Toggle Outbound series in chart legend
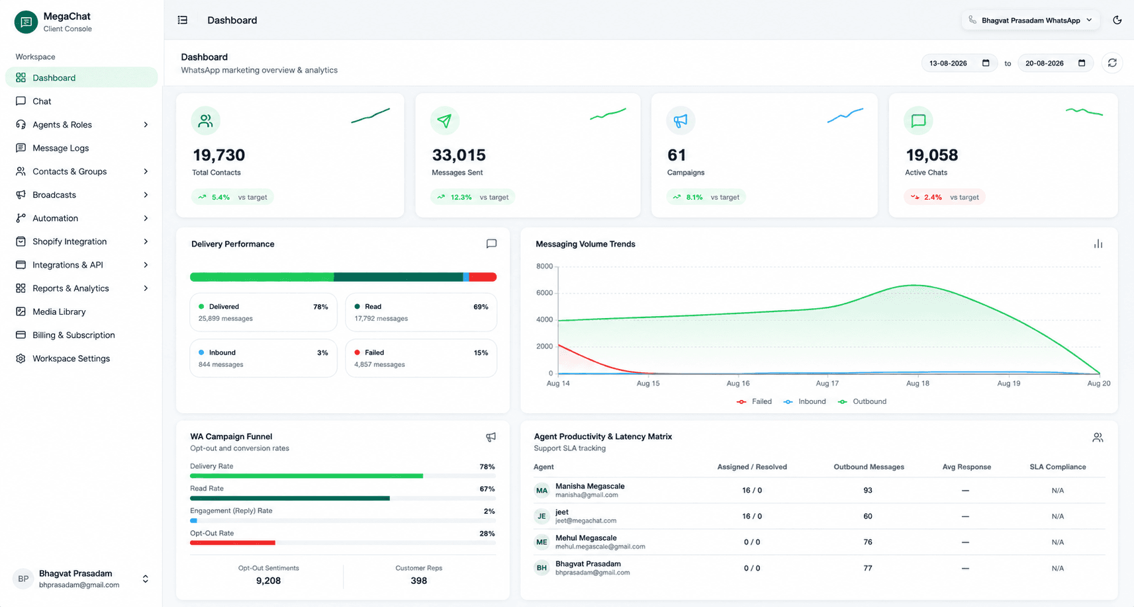Screen dimensions: 1134x607 coord(862,401)
